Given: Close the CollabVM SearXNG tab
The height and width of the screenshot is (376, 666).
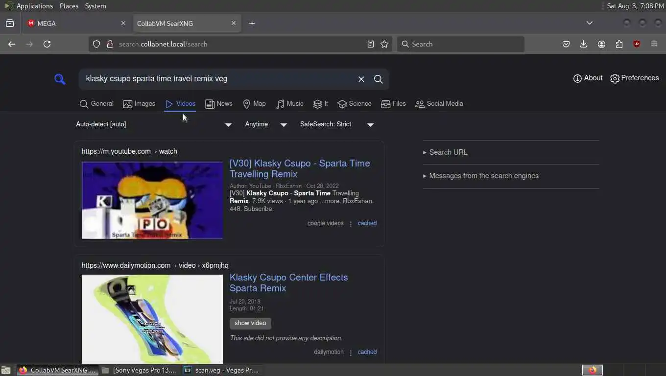Looking at the screenshot, I should [x=234, y=23].
